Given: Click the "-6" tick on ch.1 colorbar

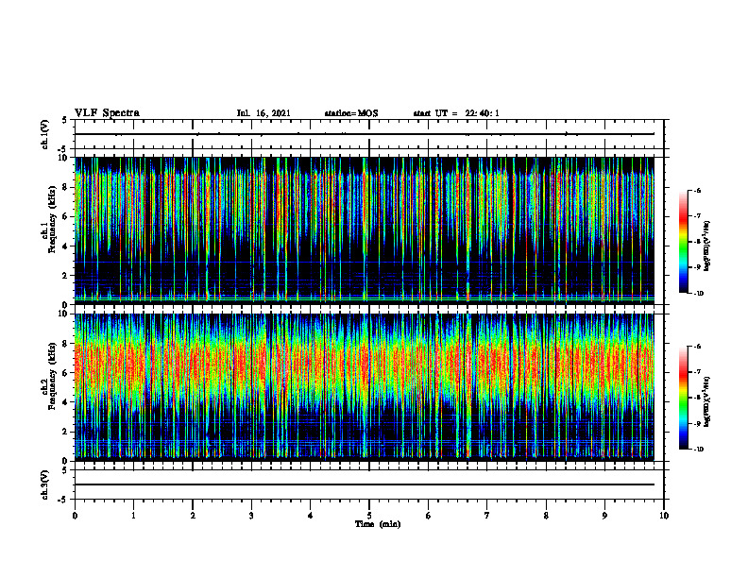Looking at the screenshot, I should click(x=697, y=191).
